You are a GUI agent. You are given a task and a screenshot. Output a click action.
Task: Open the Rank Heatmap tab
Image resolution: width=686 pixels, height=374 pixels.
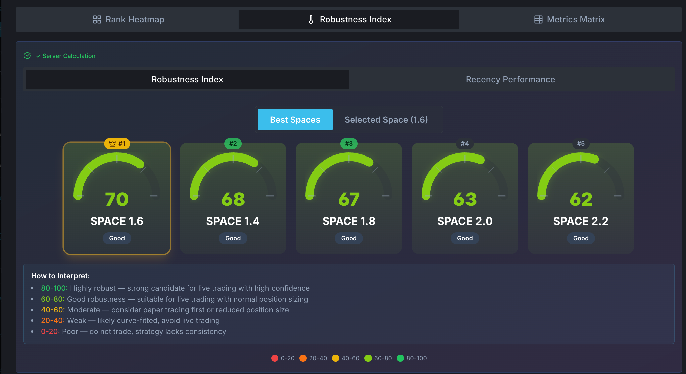pos(128,19)
